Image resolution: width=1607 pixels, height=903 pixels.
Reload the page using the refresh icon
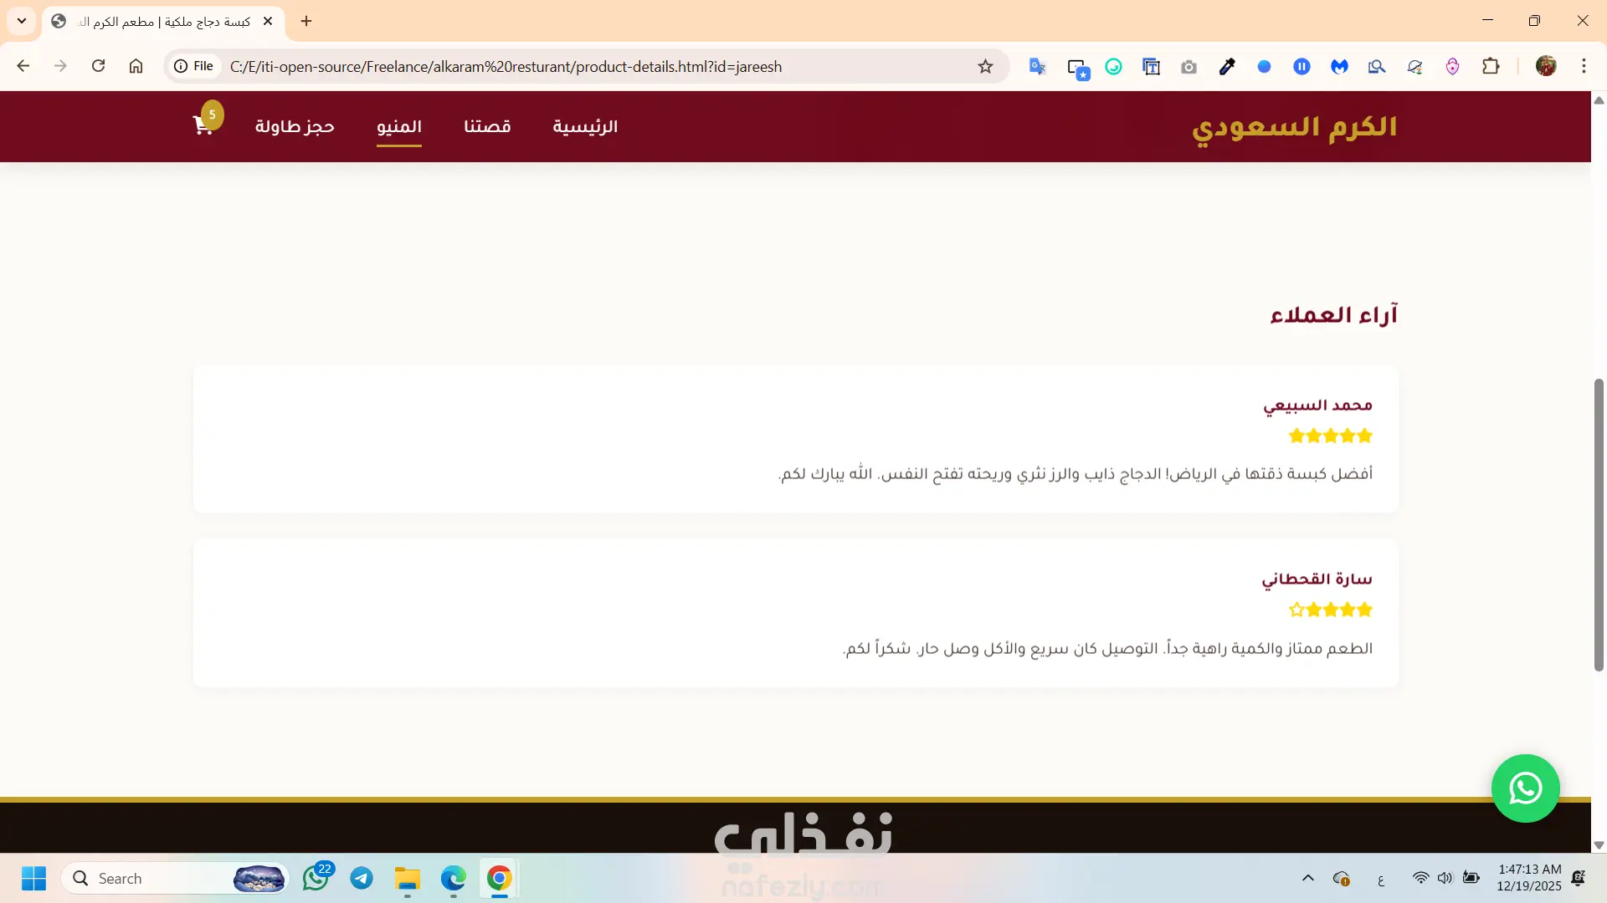tap(98, 66)
